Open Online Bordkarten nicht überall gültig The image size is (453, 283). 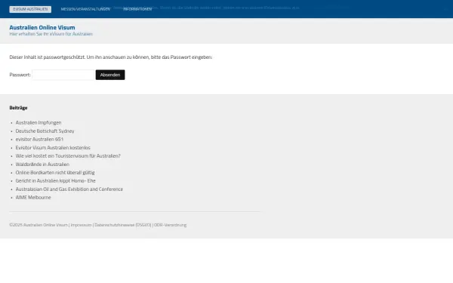pyautogui.click(x=55, y=172)
